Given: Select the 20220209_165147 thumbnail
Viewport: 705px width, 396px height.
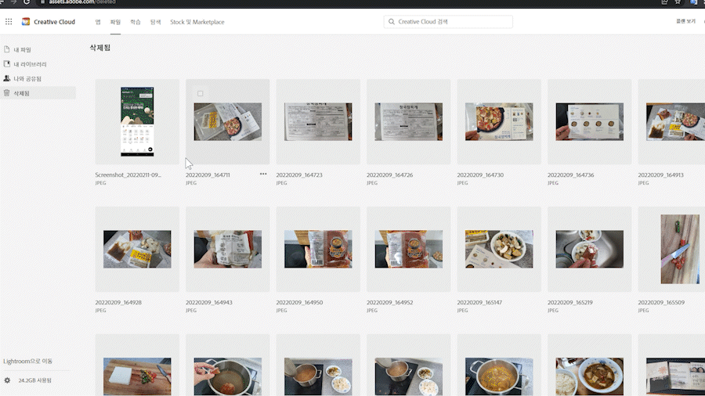Looking at the screenshot, I should click(x=499, y=249).
